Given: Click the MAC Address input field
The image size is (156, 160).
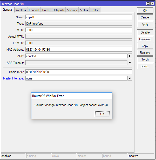Looking at the screenshot, I should tap(79, 50).
